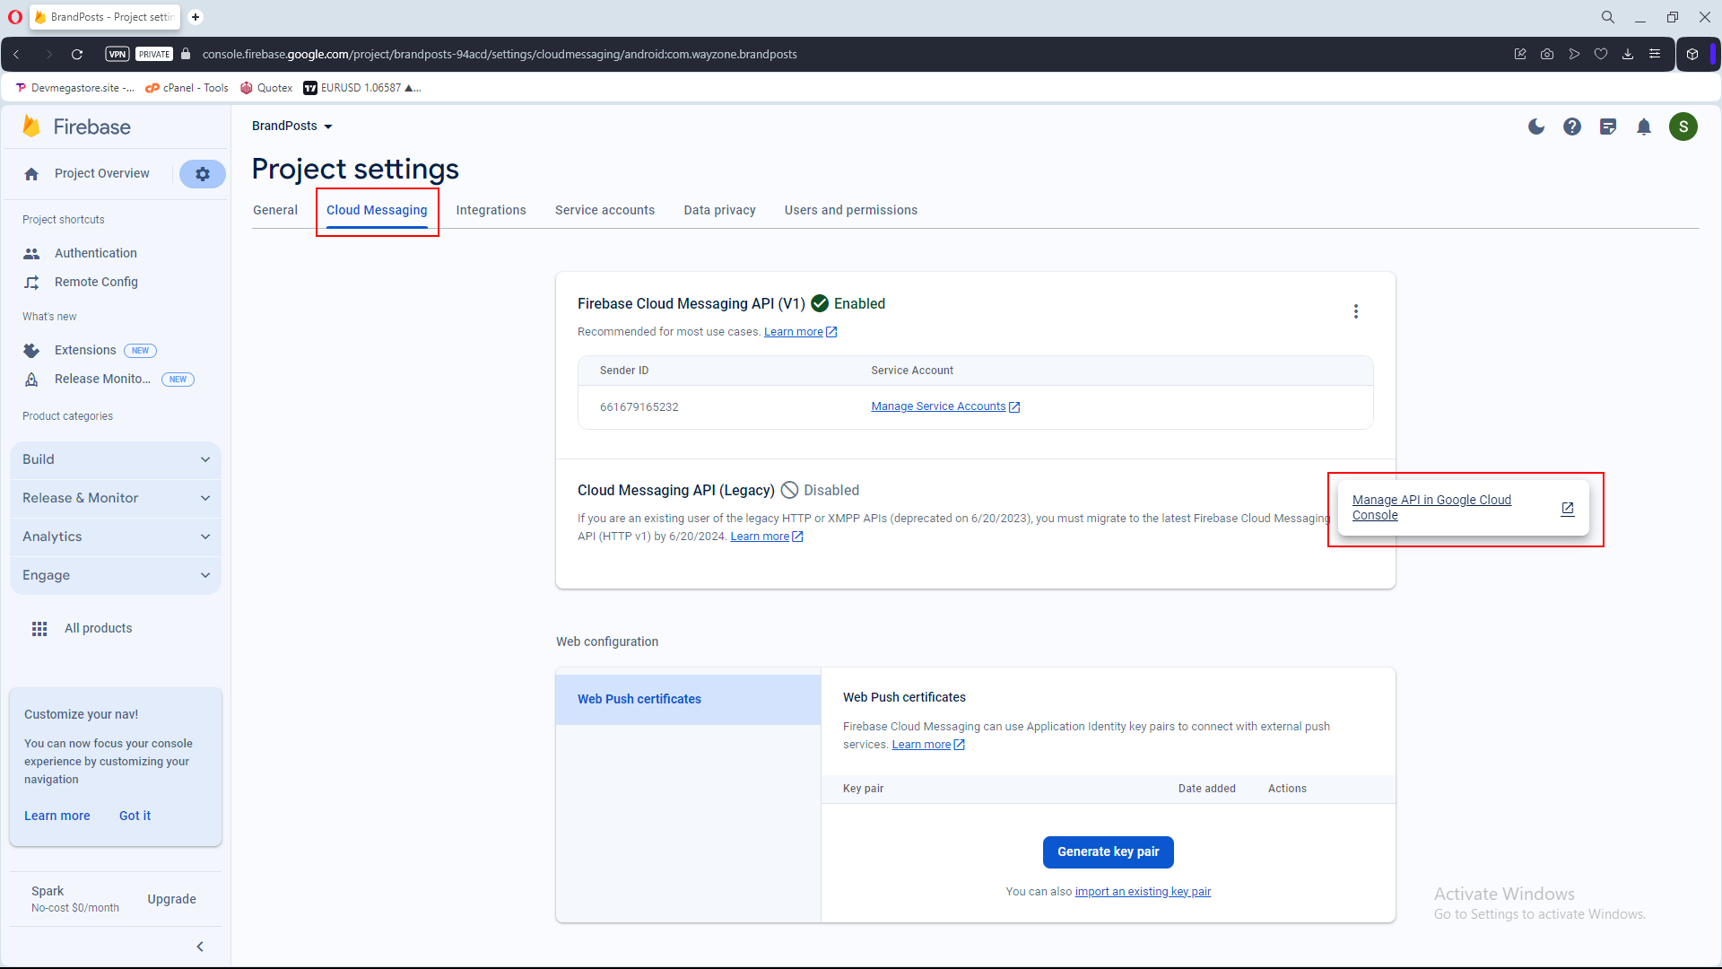Click Generate key pair button
The image size is (1722, 969).
(x=1108, y=851)
